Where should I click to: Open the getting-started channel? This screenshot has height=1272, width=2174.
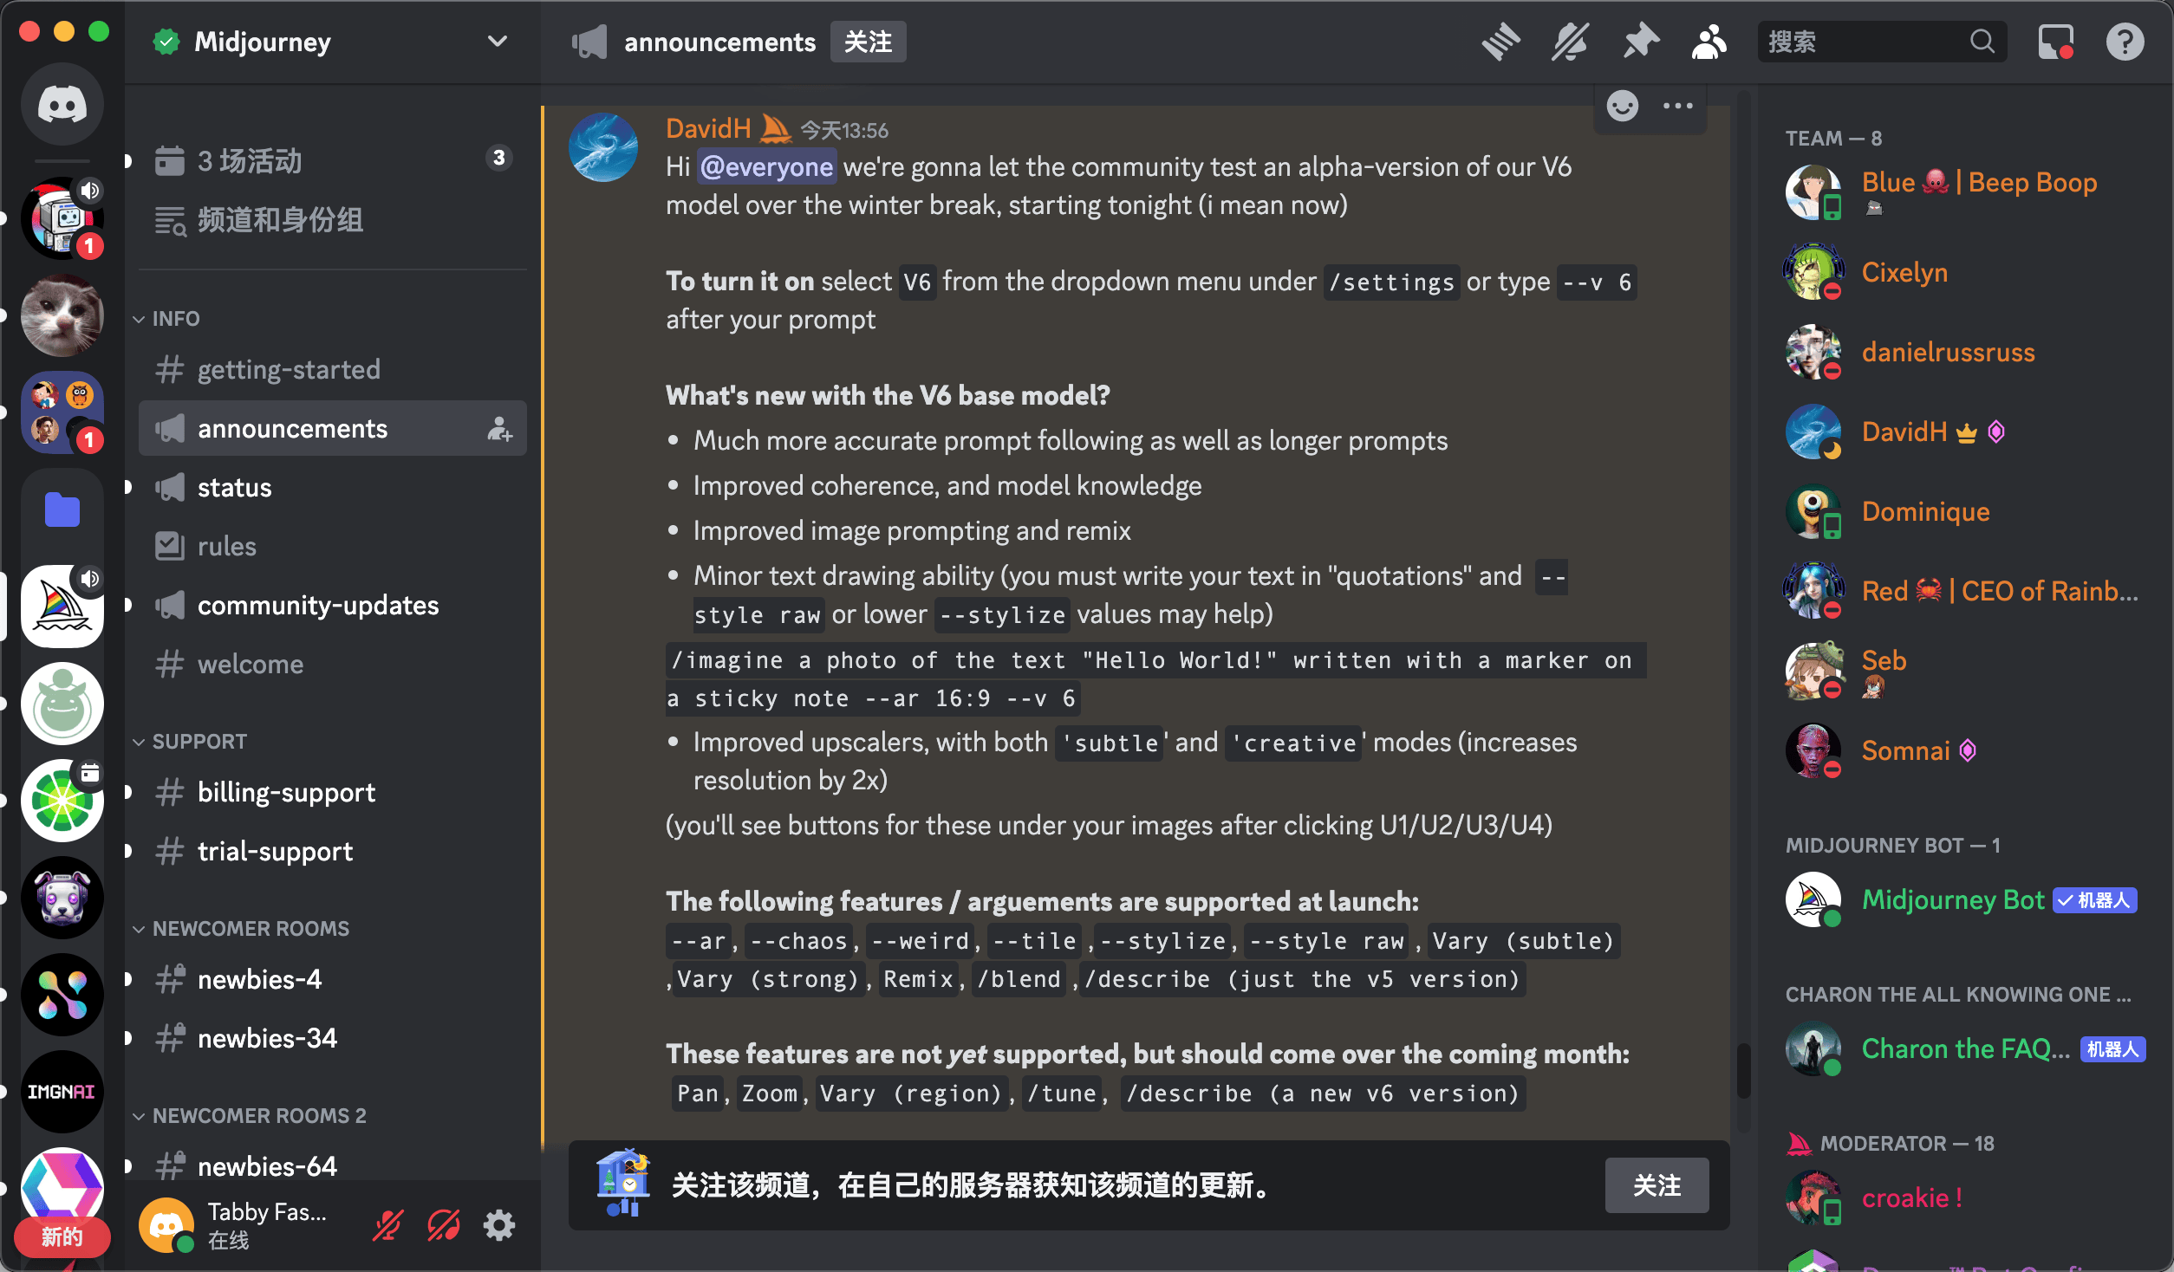333,370
